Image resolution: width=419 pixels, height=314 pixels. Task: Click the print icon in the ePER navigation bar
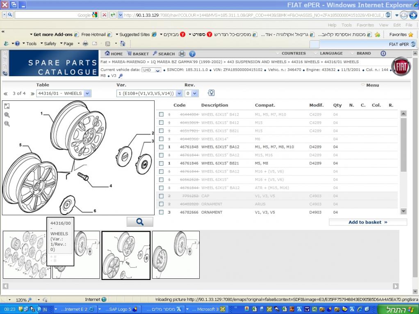[182, 54]
